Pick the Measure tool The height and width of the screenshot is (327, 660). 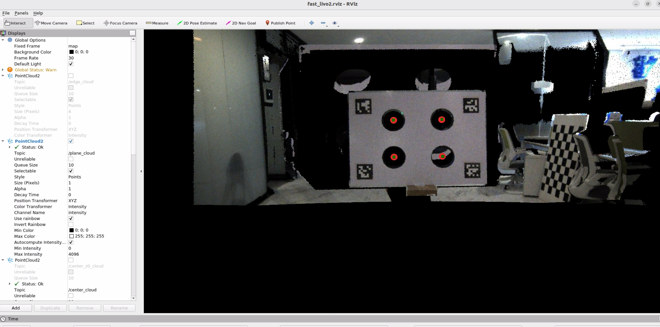pos(157,23)
